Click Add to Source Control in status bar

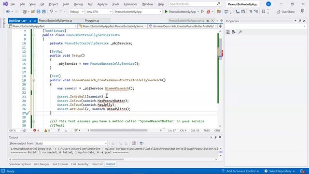point(240,171)
